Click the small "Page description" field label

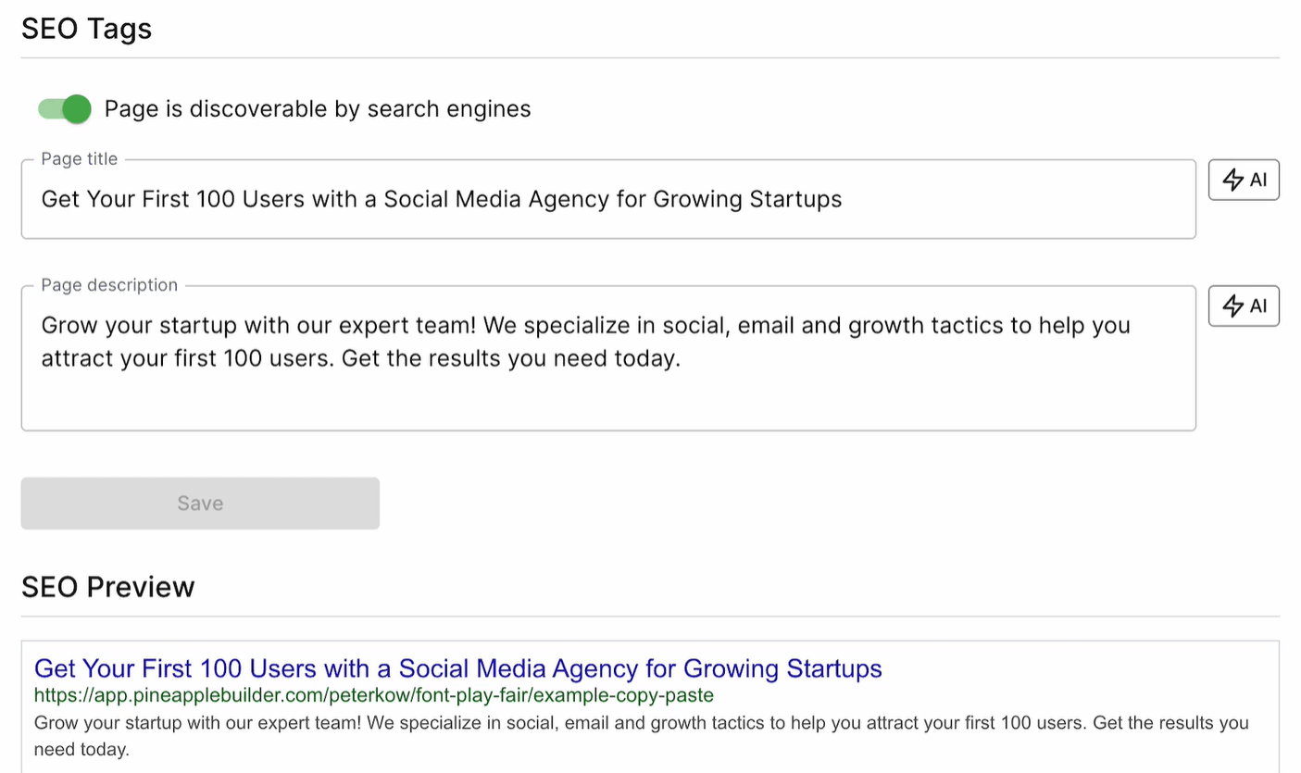click(x=109, y=285)
